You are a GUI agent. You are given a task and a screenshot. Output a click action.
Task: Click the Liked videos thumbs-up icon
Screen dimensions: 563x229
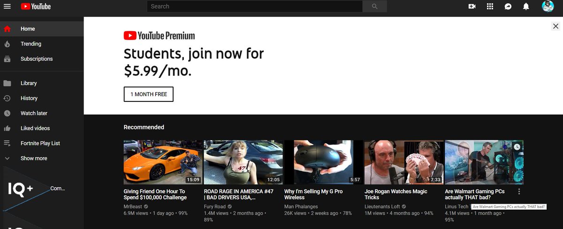click(x=7, y=128)
